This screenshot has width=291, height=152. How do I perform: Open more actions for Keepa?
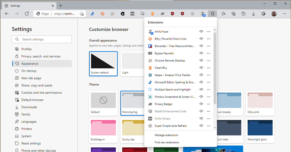click(x=209, y=75)
